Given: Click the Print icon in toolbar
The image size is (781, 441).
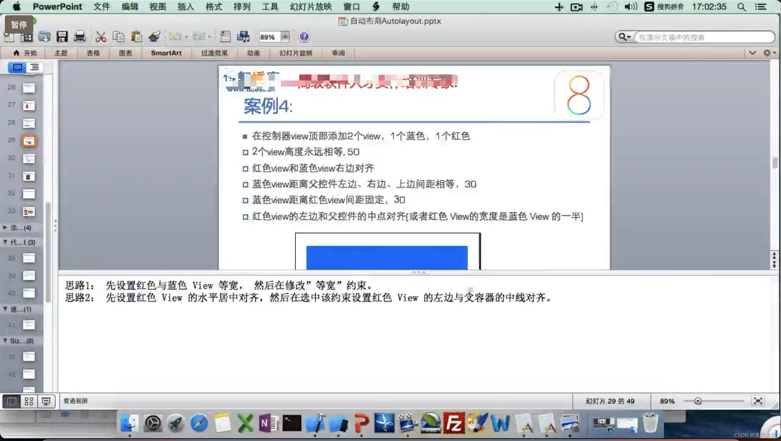Looking at the screenshot, I should point(80,37).
